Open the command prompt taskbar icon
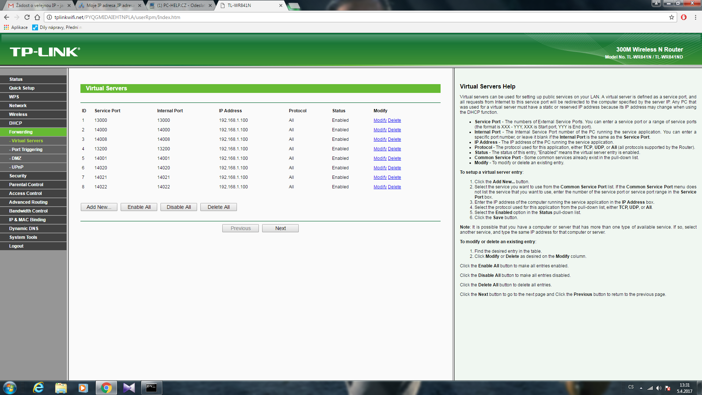The height and width of the screenshot is (395, 702). click(x=151, y=388)
